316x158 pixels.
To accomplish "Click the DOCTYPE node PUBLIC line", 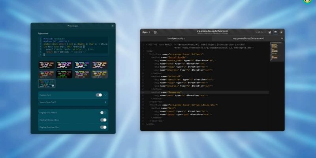I will click(x=196, y=45).
